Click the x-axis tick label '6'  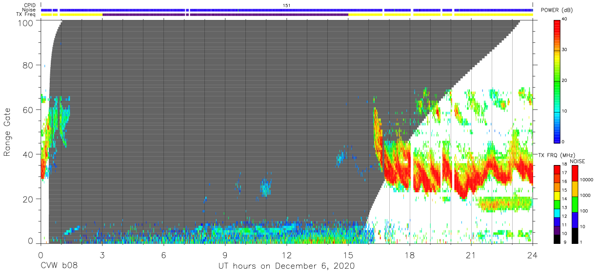click(x=163, y=255)
